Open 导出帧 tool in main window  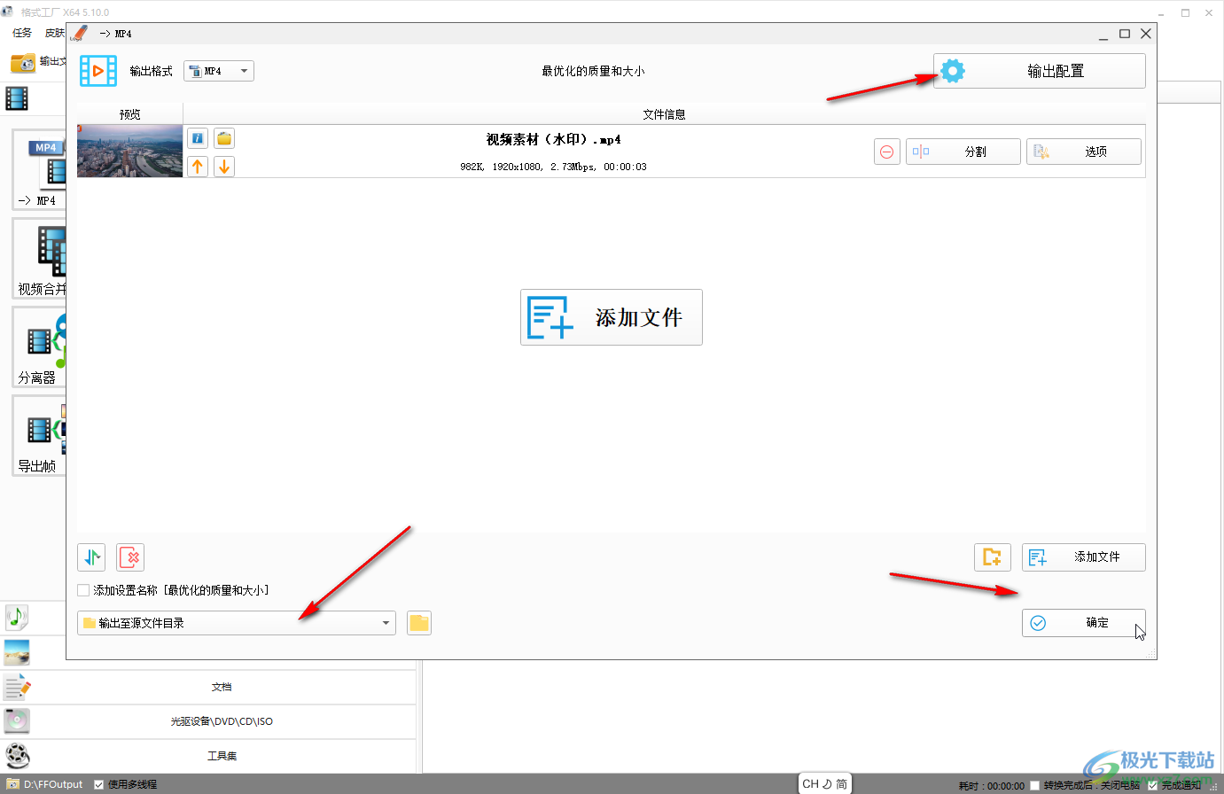point(39,436)
